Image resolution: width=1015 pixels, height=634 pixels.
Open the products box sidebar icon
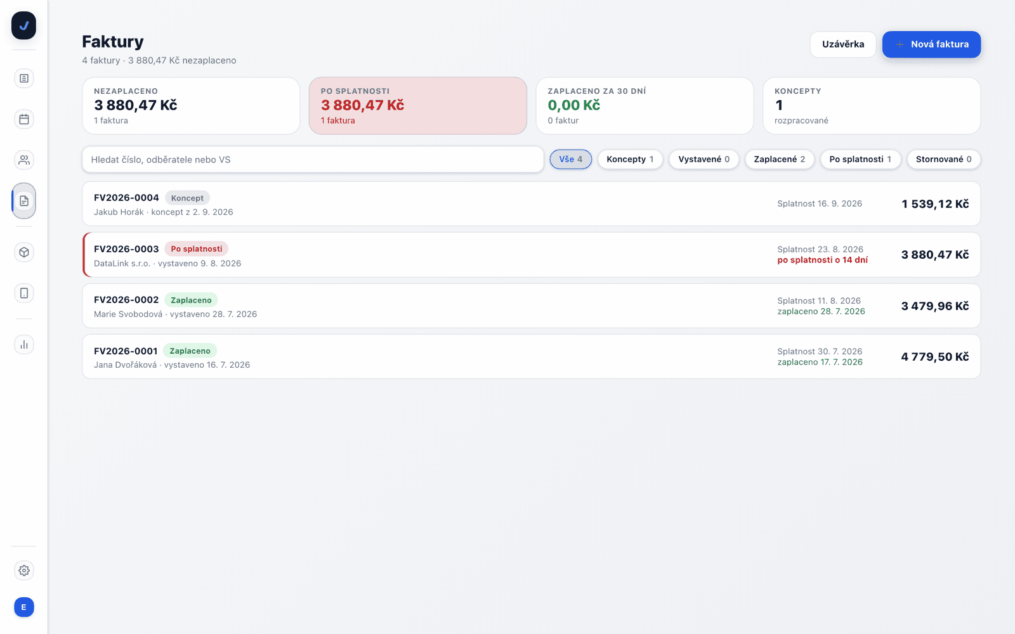click(x=24, y=252)
